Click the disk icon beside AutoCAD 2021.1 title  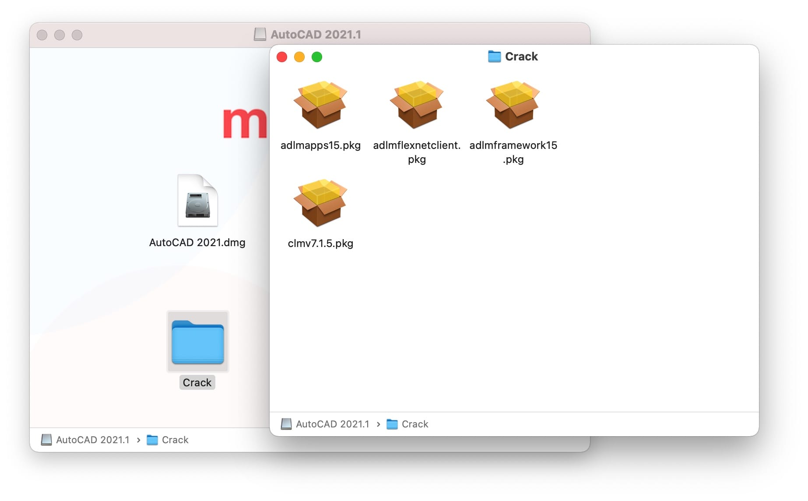click(260, 34)
